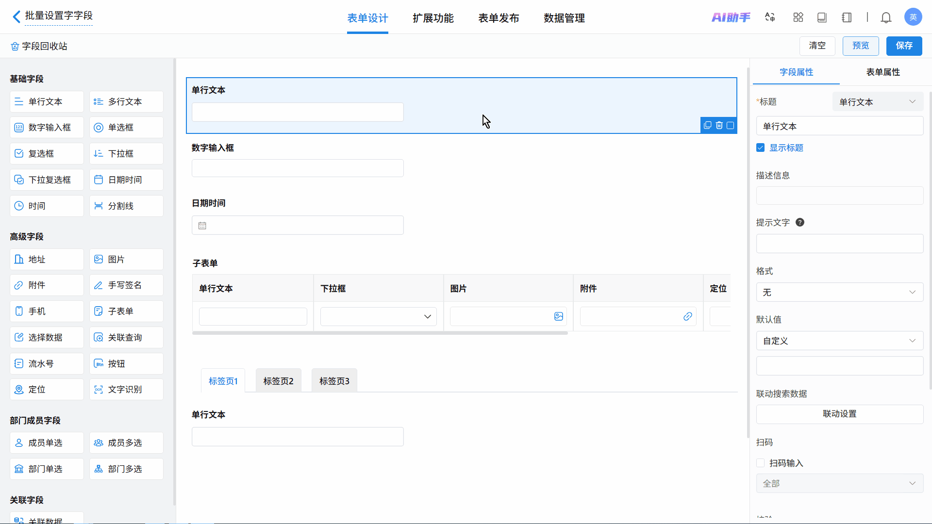Switch to the 表单属性 tab
932x524 pixels.
pyautogui.click(x=882, y=72)
